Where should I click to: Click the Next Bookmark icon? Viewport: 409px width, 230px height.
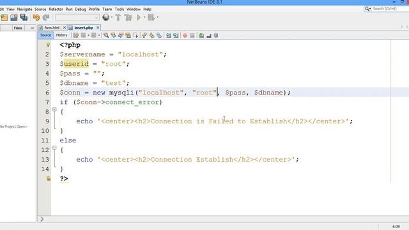click(x=151, y=35)
